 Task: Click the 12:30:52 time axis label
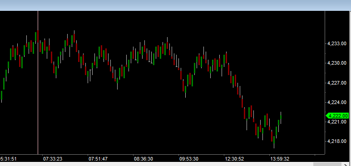click(234, 159)
